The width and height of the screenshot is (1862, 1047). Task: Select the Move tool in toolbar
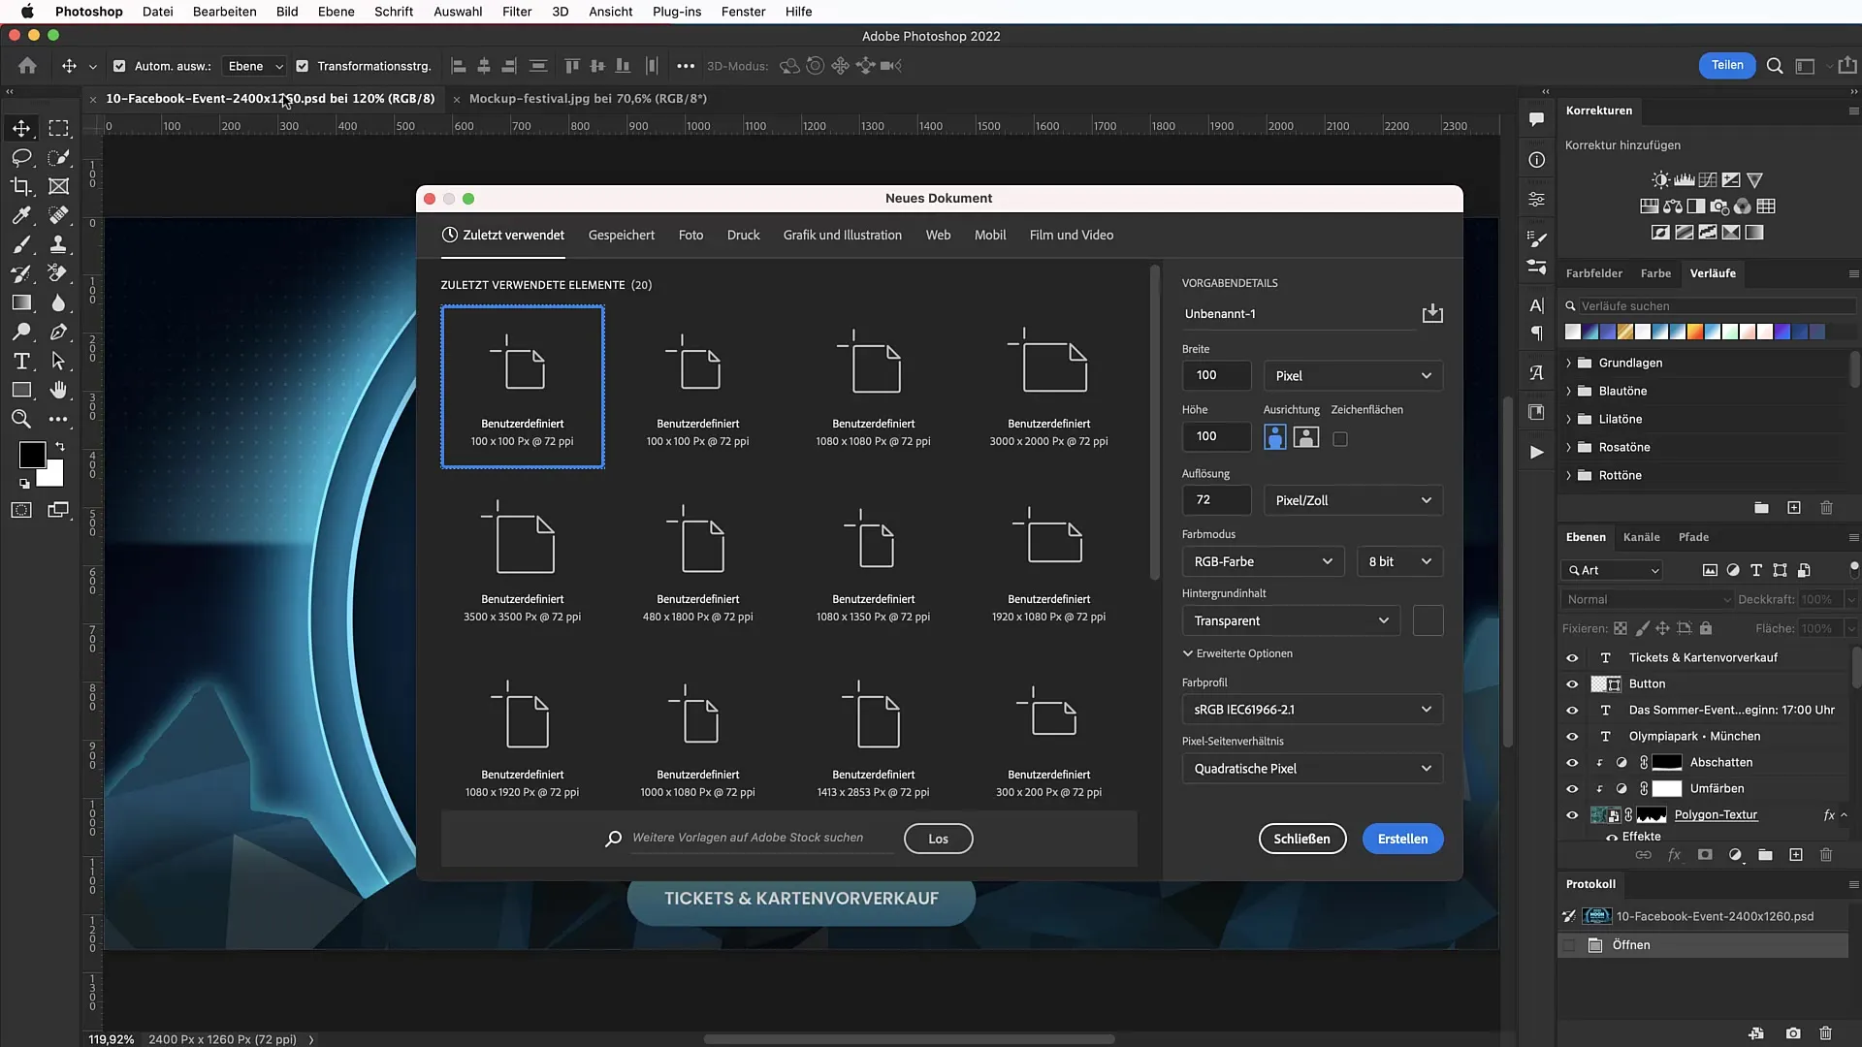[20, 127]
